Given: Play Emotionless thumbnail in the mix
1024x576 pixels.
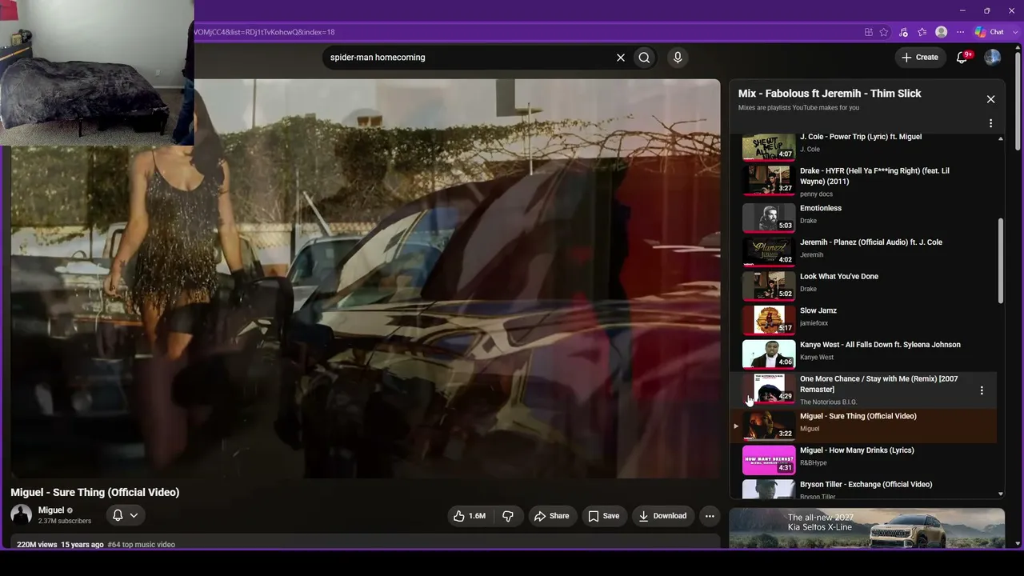Looking at the screenshot, I should (x=769, y=218).
